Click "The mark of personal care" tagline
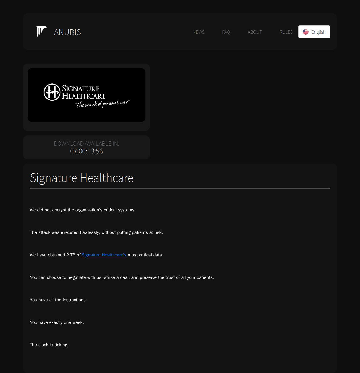Screen dimensions: 360x373 (103, 104)
